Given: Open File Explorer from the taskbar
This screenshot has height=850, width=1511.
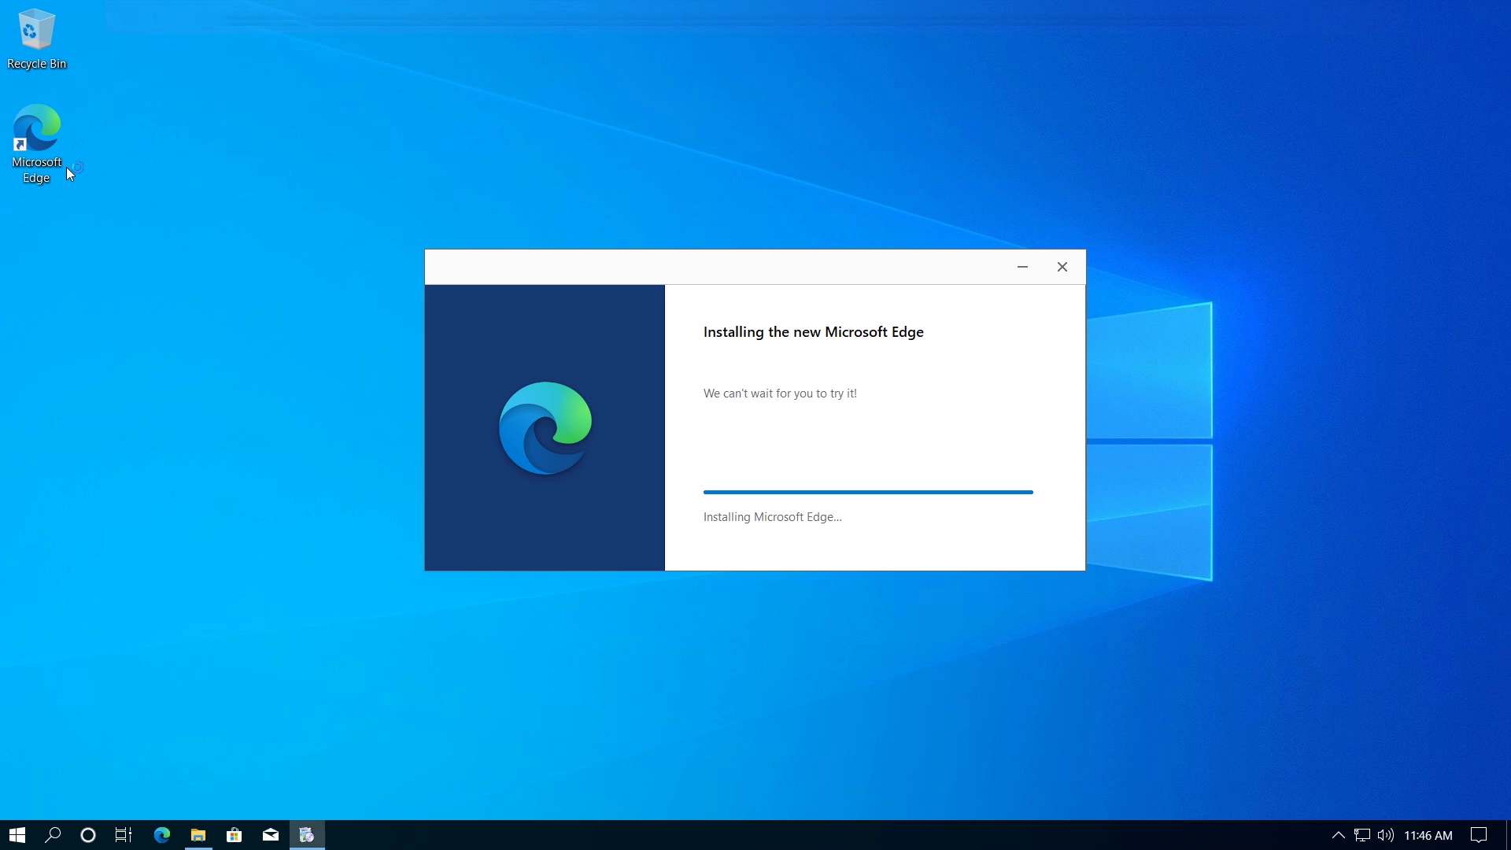Looking at the screenshot, I should (x=198, y=835).
